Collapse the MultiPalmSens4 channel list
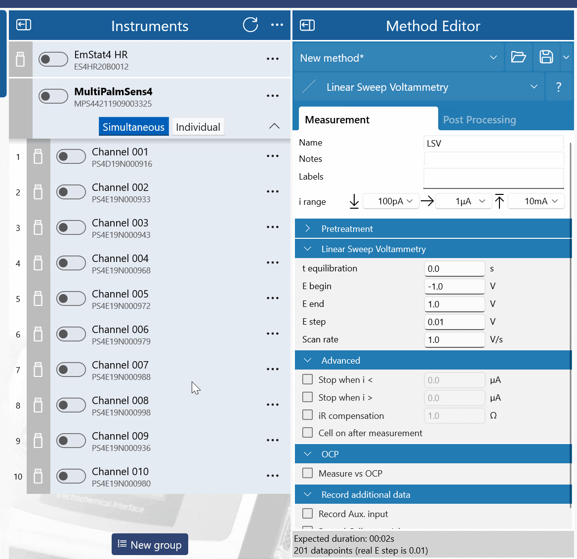This screenshot has width=577, height=559. click(275, 126)
